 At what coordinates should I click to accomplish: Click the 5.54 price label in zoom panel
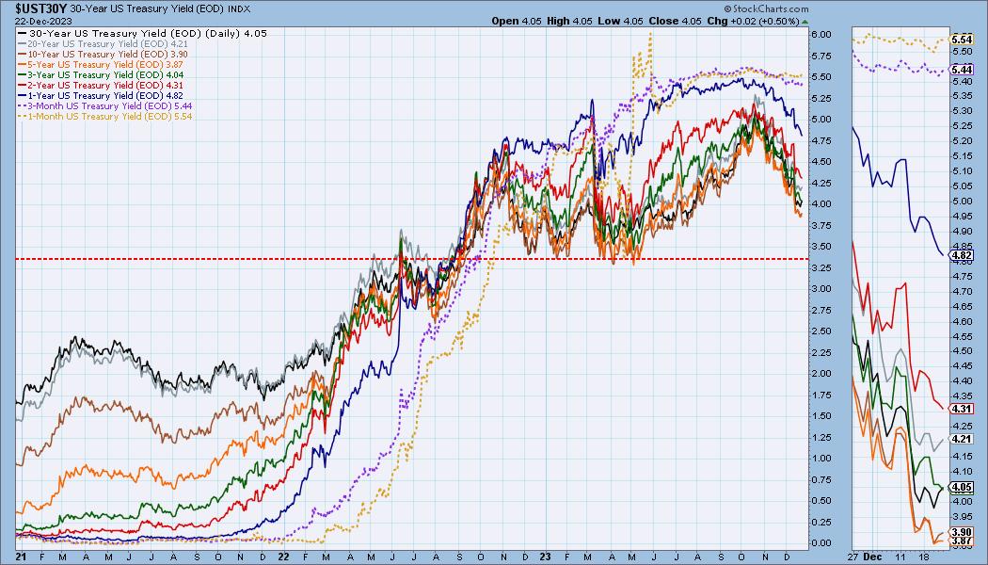(963, 40)
